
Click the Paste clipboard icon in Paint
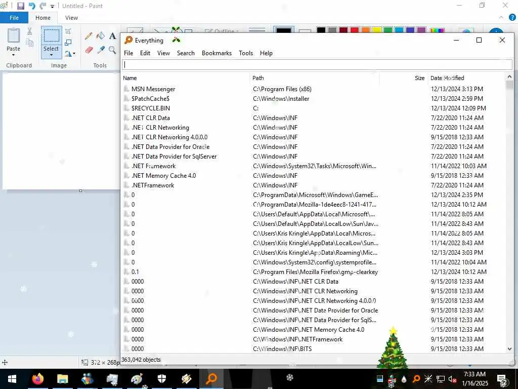(x=14, y=36)
